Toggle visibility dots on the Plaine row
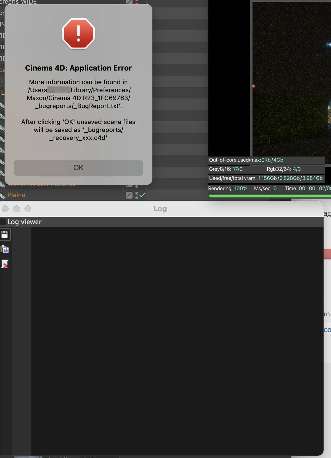This screenshot has width=331, height=458. [137, 195]
